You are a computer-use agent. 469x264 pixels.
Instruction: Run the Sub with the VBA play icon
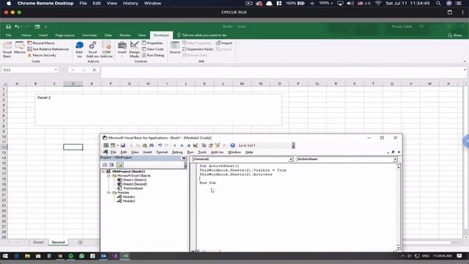pyautogui.click(x=174, y=145)
